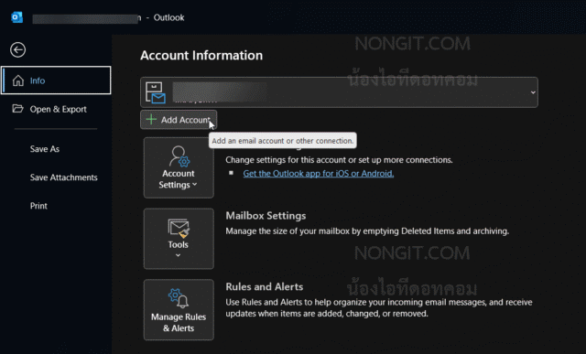Click the Info home icon
Screen dimensions: 586x354
[18, 80]
